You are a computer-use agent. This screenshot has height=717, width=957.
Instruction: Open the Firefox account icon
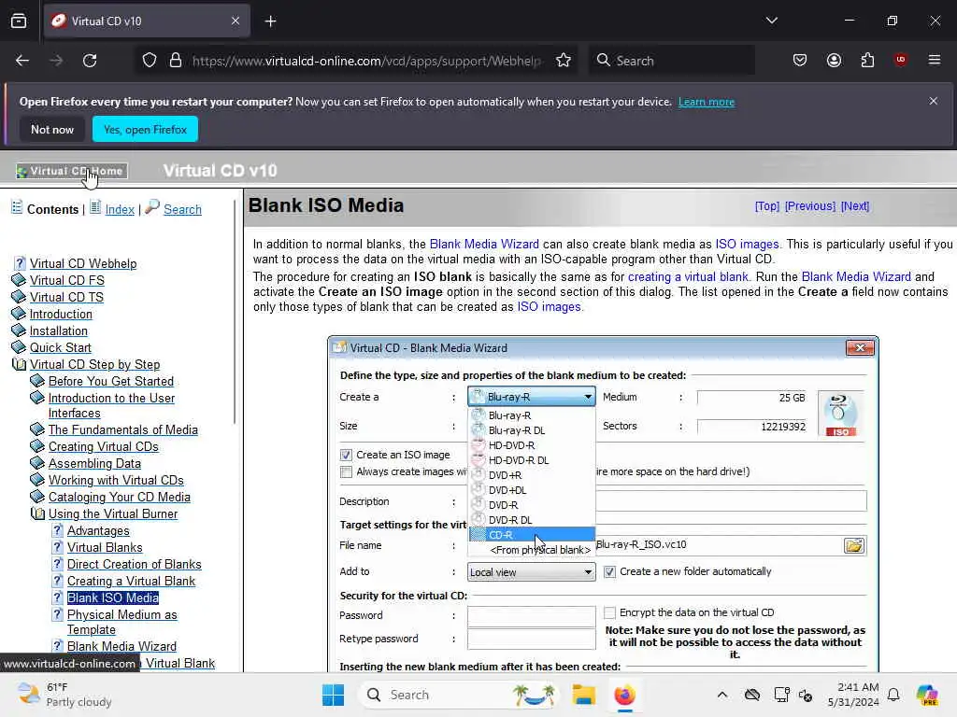pos(834,61)
